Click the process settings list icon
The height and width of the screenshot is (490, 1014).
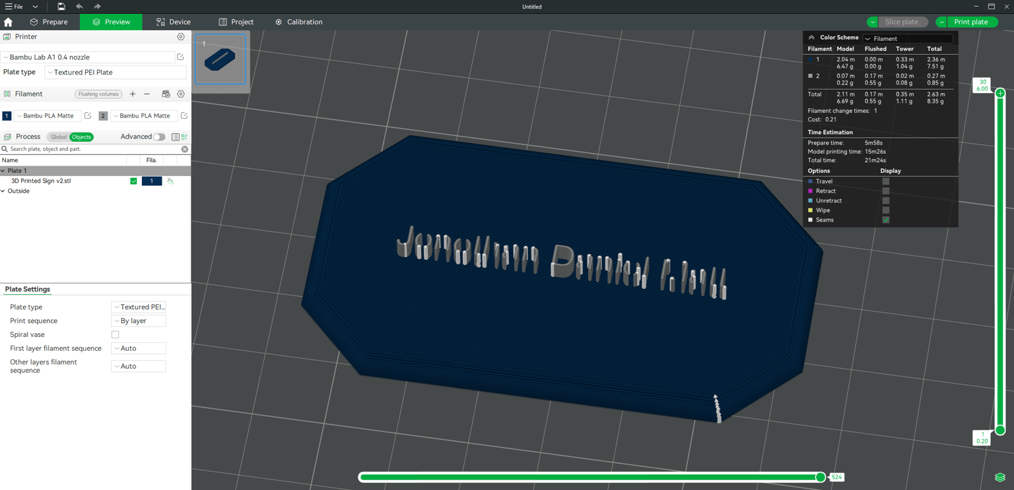[175, 137]
